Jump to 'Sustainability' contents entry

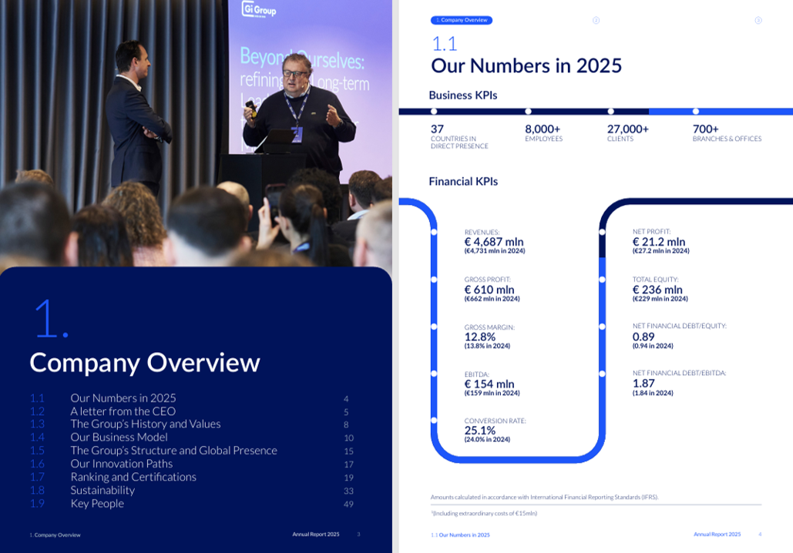click(x=102, y=491)
